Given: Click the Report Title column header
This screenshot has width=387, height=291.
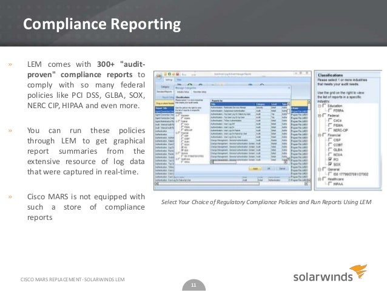Looking at the screenshot, I should (x=165, y=108).
